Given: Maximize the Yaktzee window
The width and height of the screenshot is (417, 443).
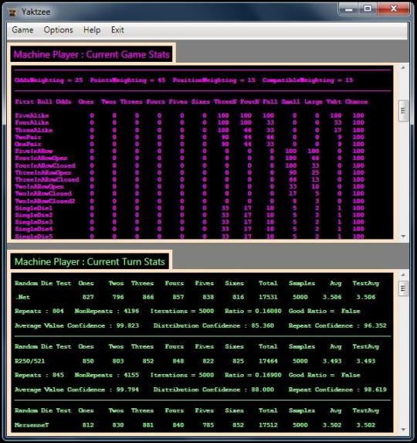Looking at the screenshot, I should [x=368, y=9].
